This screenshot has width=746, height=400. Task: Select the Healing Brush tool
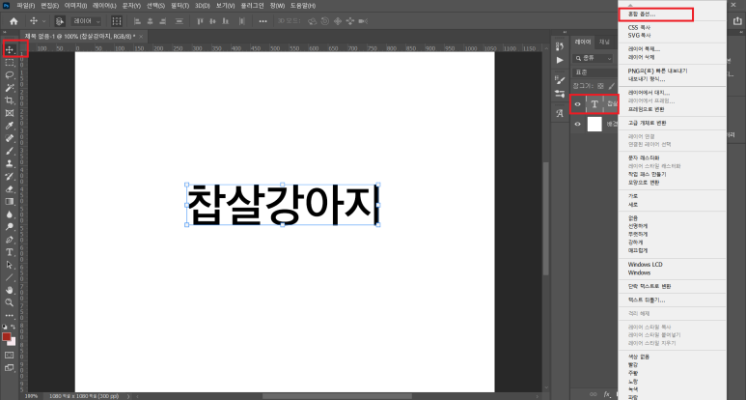pyautogui.click(x=10, y=138)
